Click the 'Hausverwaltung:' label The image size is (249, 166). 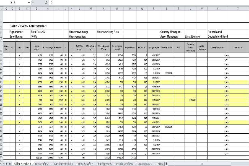pos(79,32)
